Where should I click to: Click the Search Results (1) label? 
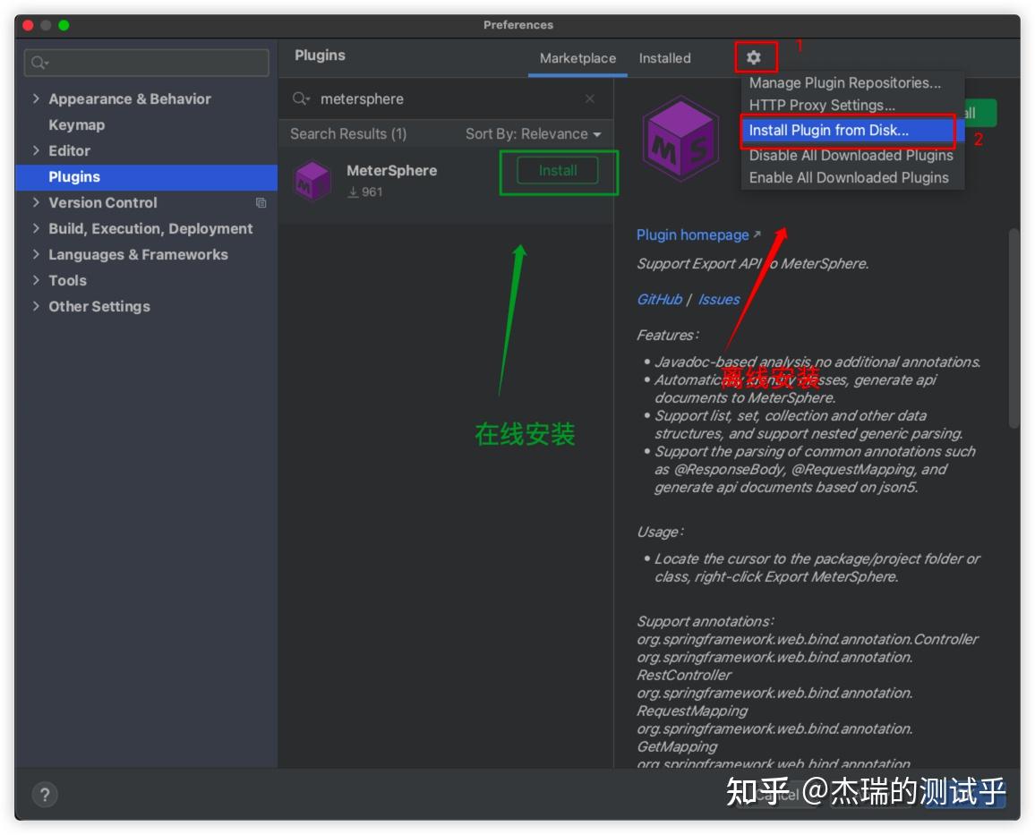(348, 134)
